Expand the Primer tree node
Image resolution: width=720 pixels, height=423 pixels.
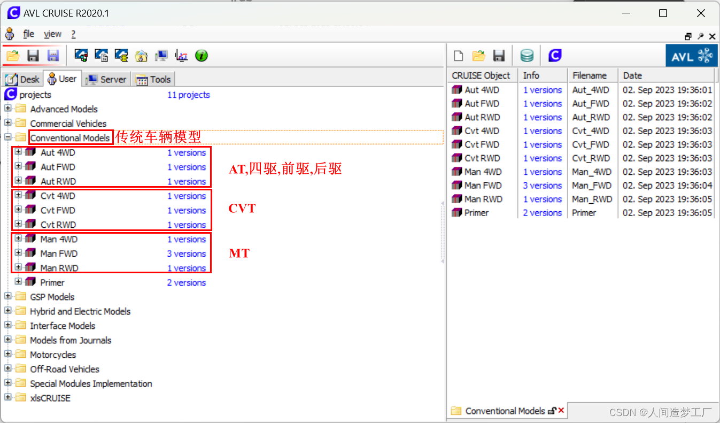(18, 282)
